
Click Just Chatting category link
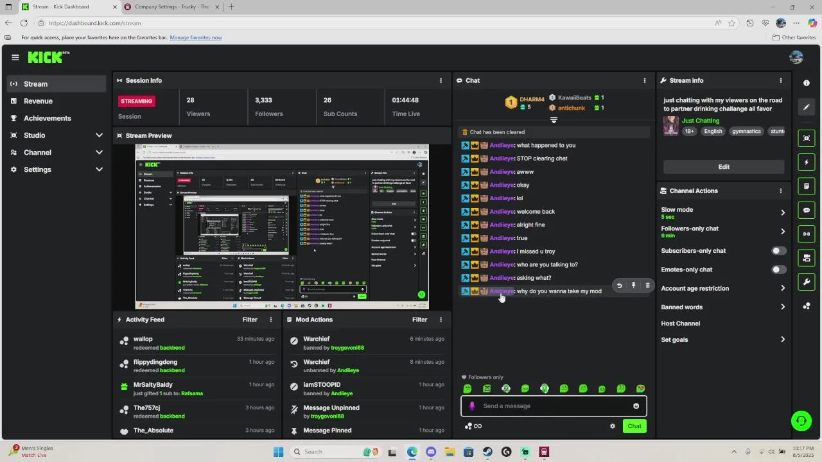[x=701, y=121]
